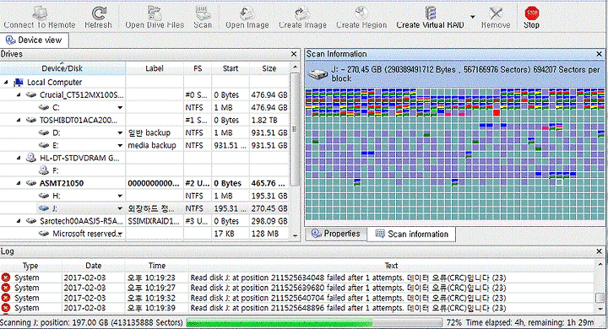608x329 pixels.
Task: Click Create Image toolbar icon
Action: [302, 18]
